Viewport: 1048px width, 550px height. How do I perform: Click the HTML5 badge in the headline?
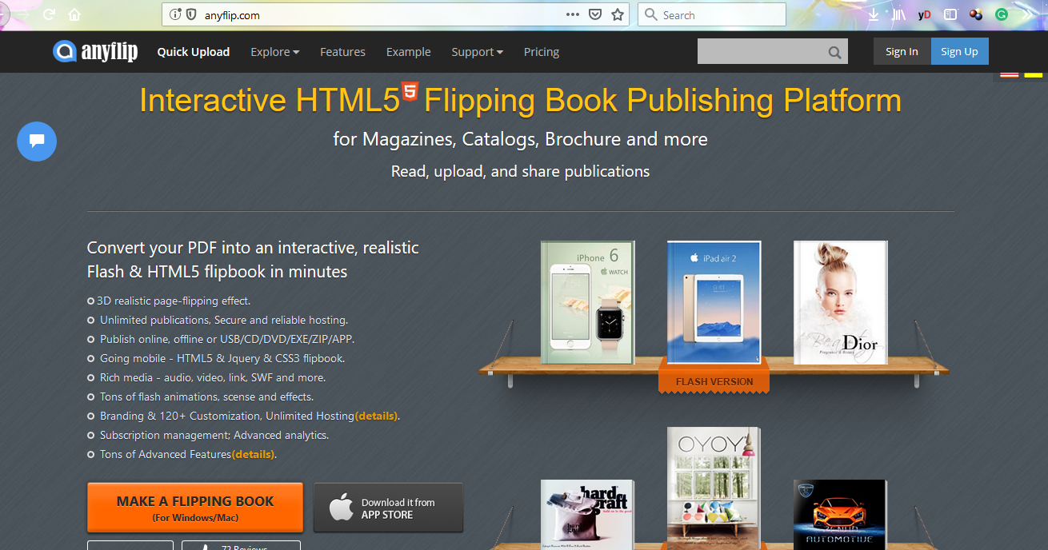pos(410,90)
